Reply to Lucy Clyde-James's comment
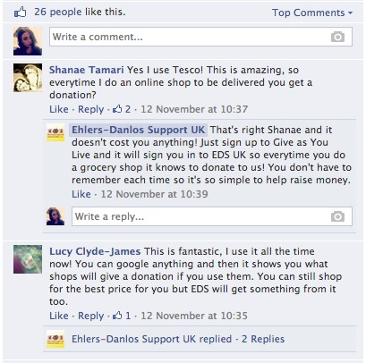Image resolution: width=366 pixels, height=363 pixels. click(x=91, y=316)
